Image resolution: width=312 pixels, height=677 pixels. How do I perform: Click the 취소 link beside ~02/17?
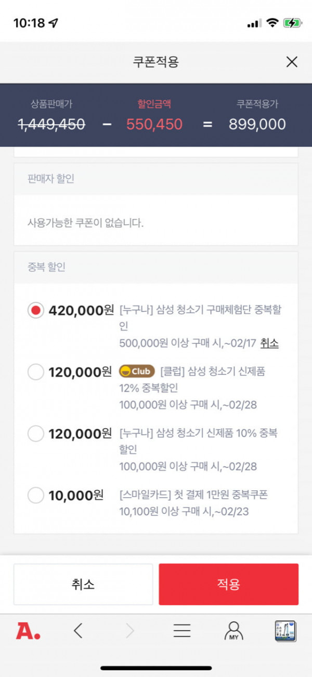coord(269,343)
